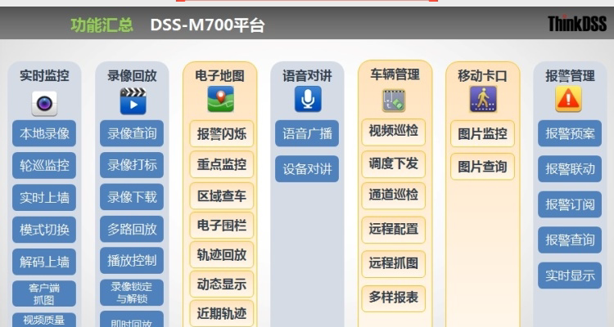Click the map pin icon under 电子地图
This screenshot has width=614, height=327.
pyautogui.click(x=220, y=99)
